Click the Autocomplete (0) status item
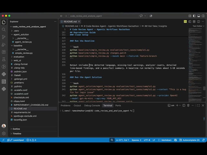 [190, 140]
